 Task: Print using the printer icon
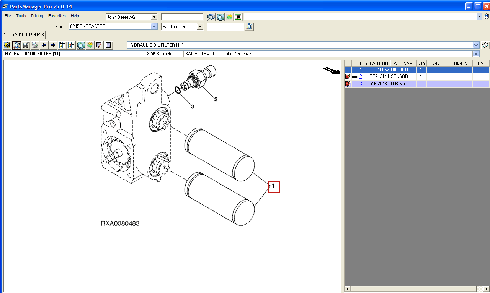(x=35, y=45)
